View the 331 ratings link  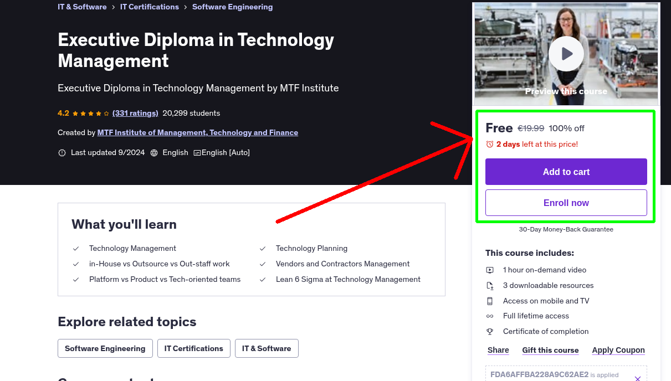point(135,113)
